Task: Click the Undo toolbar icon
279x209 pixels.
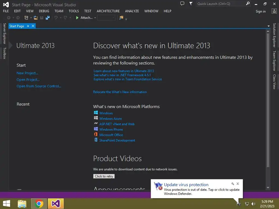Action: pyautogui.click(x=56, y=18)
